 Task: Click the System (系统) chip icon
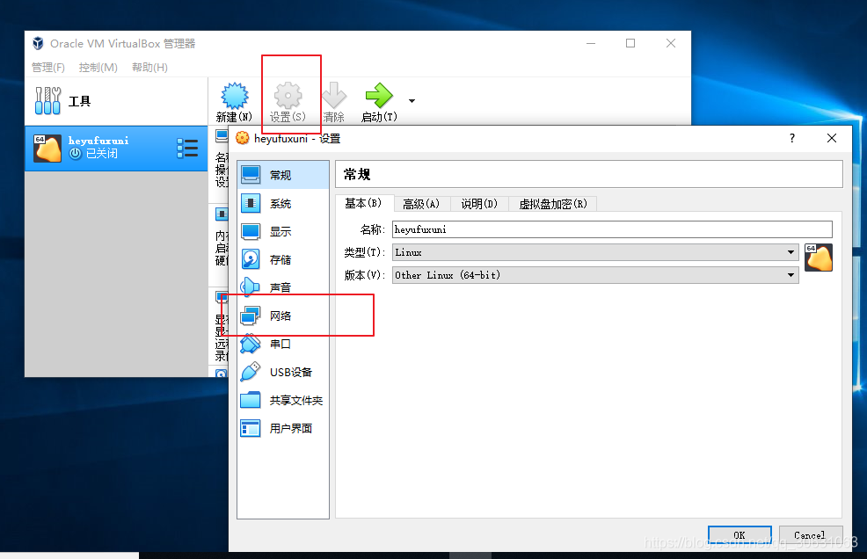tap(251, 203)
